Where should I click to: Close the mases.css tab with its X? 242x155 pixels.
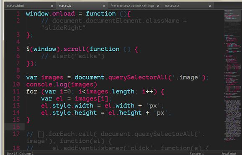(210, 6)
